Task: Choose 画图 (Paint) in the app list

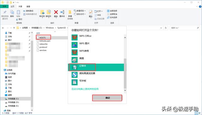Action: (96, 60)
